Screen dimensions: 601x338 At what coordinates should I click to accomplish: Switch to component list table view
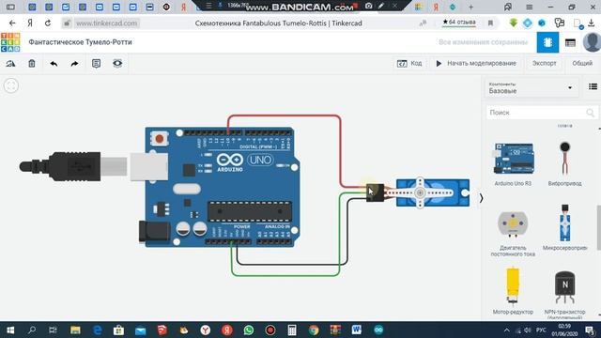coord(570,43)
